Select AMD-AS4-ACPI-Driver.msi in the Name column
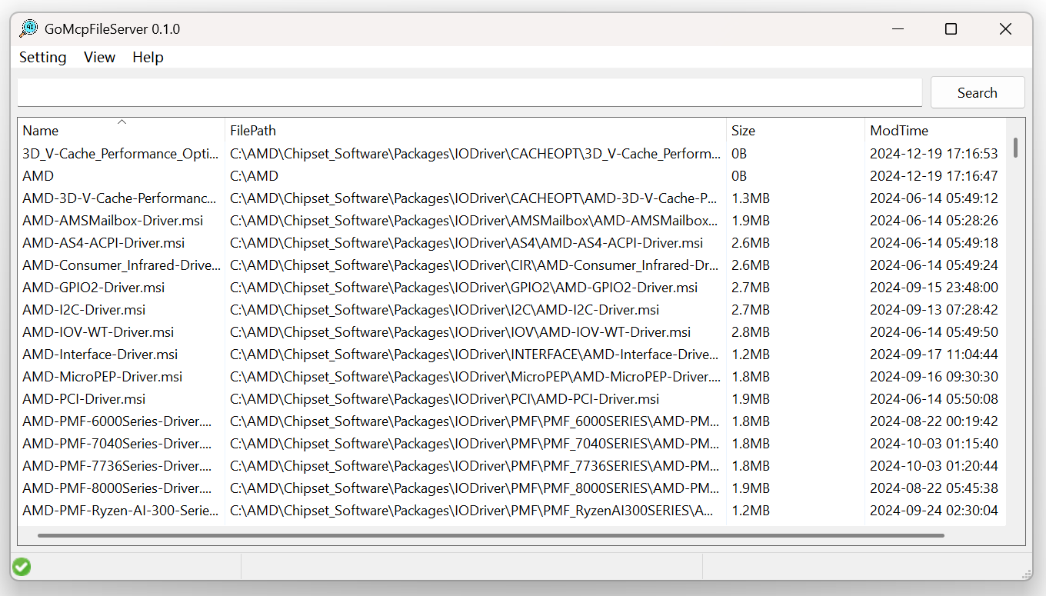Image resolution: width=1046 pixels, height=596 pixels. pyautogui.click(x=104, y=243)
